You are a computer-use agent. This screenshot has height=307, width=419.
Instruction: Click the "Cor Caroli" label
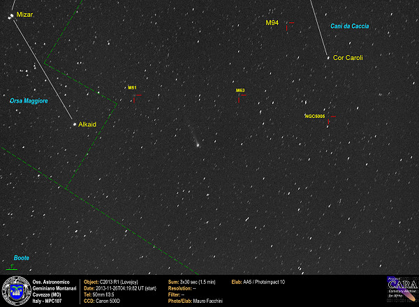point(348,58)
